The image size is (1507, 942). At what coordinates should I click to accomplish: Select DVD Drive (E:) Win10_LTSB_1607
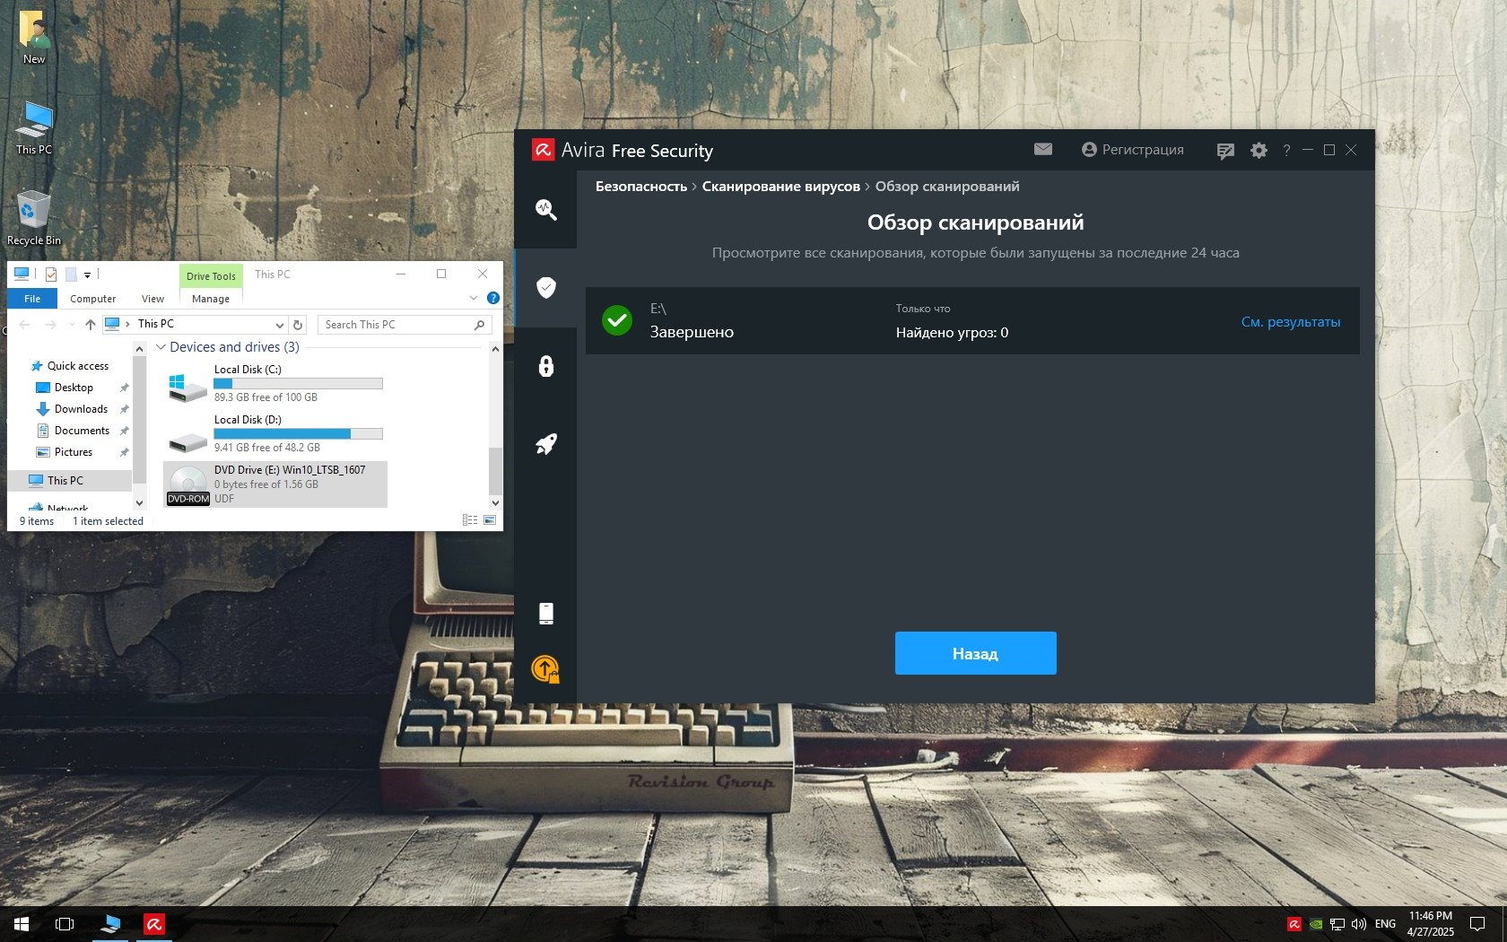(275, 484)
